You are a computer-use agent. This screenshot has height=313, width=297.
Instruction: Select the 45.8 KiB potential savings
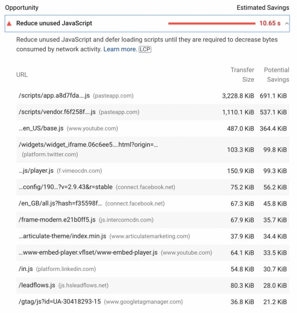[x=275, y=203]
